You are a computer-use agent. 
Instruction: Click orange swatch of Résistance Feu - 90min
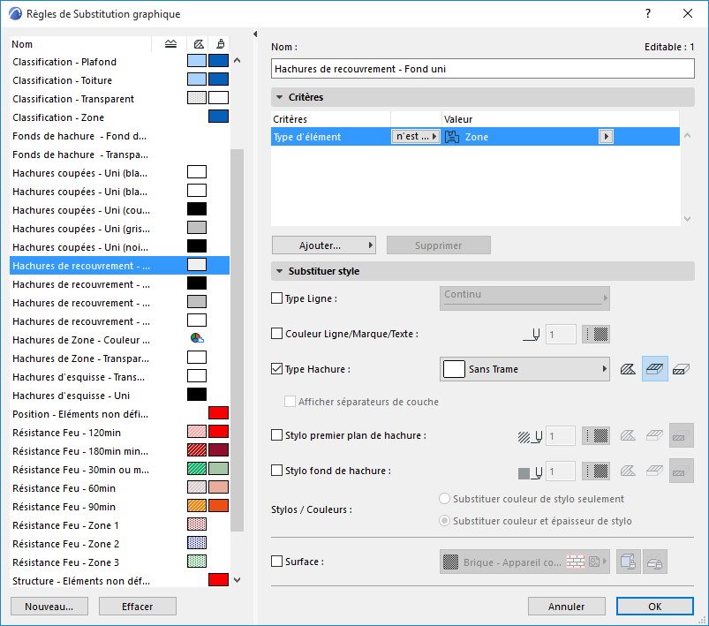point(218,506)
